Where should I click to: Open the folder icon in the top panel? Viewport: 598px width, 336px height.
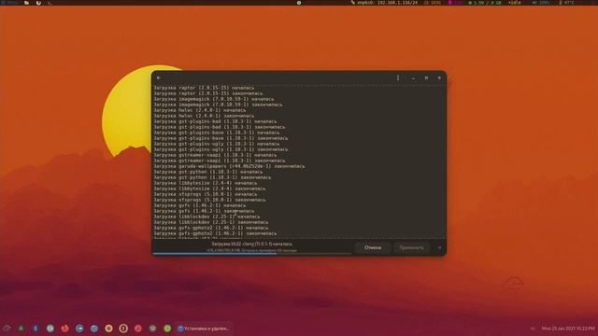(x=27, y=2)
